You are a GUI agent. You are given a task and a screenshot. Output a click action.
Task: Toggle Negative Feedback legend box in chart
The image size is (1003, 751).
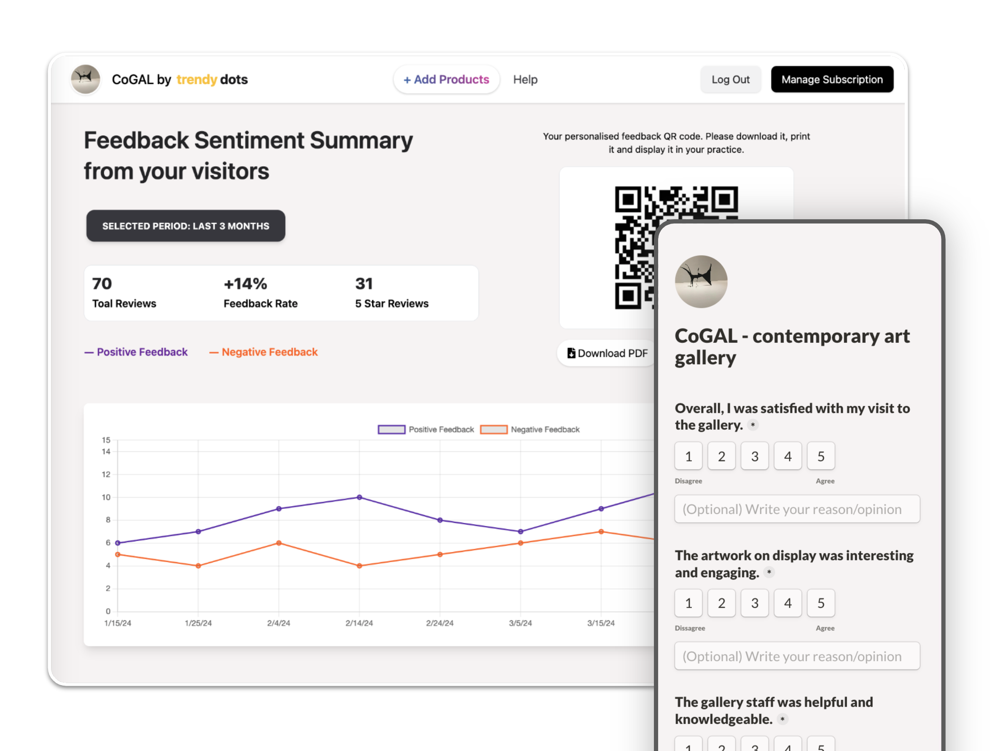[493, 429]
